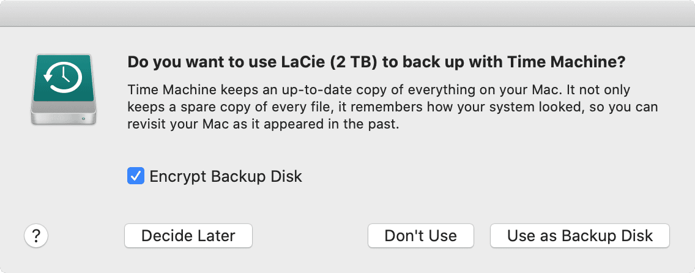The height and width of the screenshot is (273, 695).
Task: Click the Time Machine description paragraph
Action: [393, 108]
